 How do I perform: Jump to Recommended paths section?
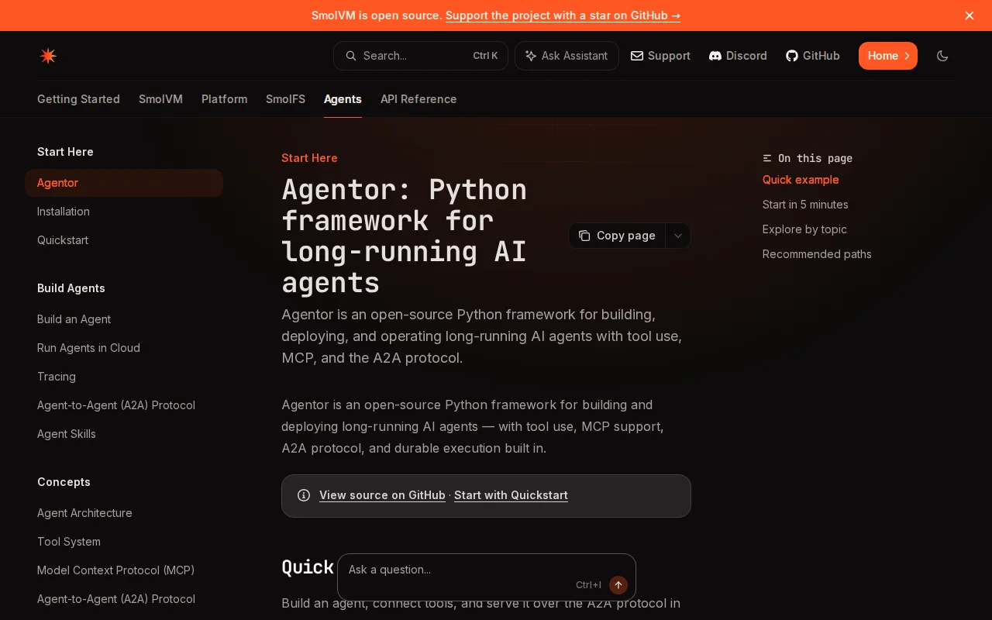tap(817, 254)
